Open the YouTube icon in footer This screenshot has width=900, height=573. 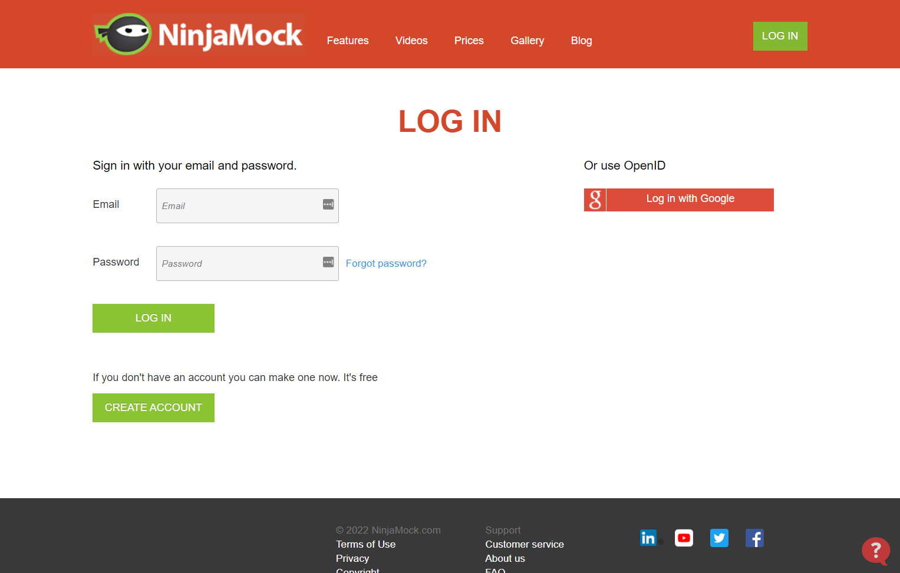(684, 538)
